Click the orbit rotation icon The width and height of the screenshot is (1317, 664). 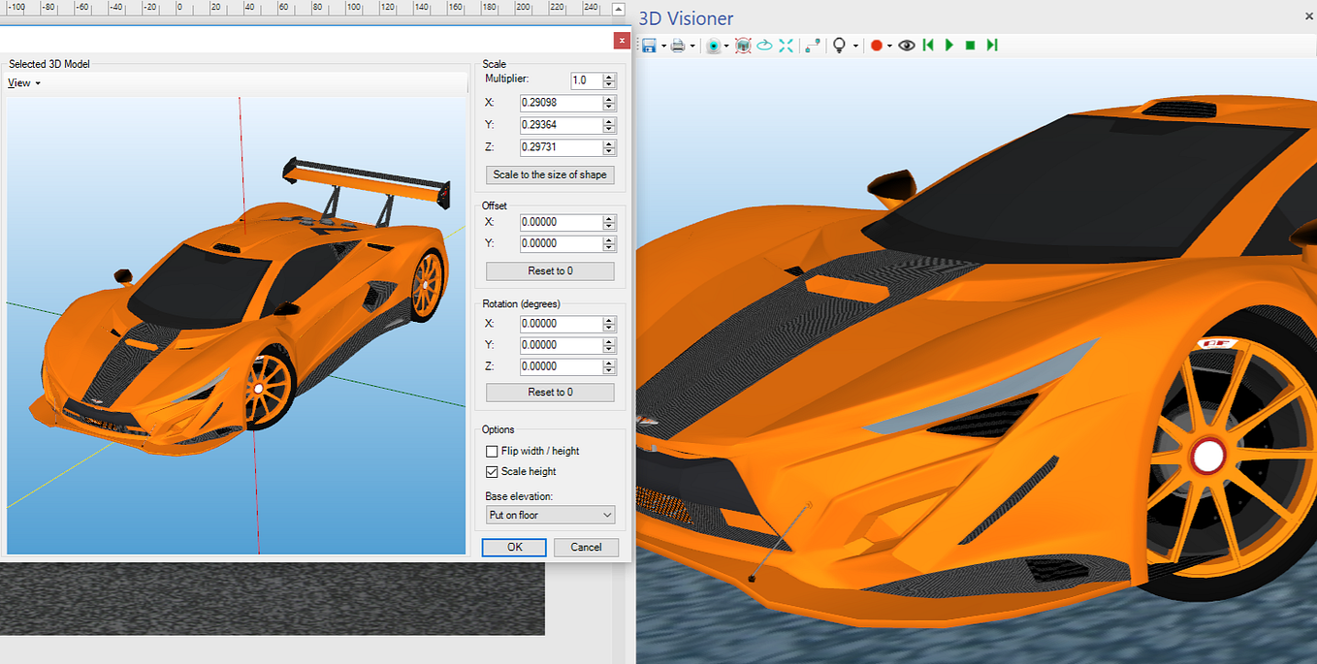[x=764, y=46]
